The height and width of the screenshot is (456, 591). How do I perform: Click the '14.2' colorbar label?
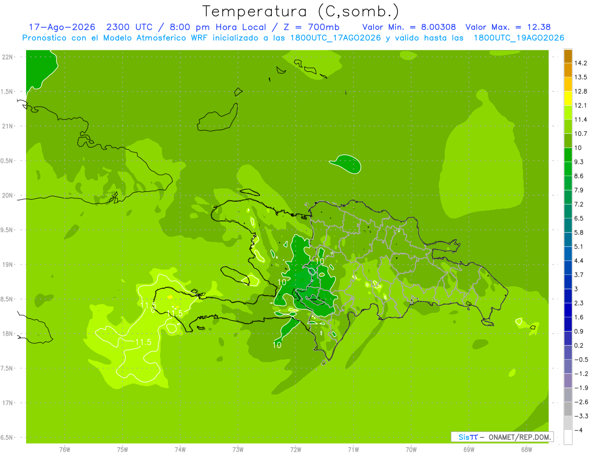(581, 63)
